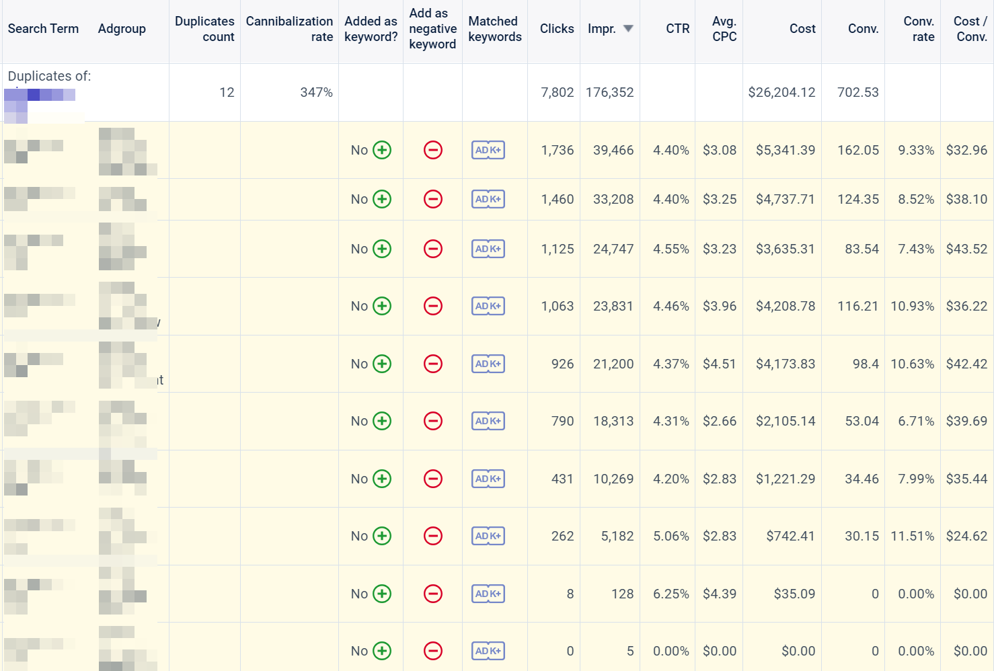The width and height of the screenshot is (994, 671).
Task: Open matched keywords for row with 23,831 impressions
Action: point(488,306)
